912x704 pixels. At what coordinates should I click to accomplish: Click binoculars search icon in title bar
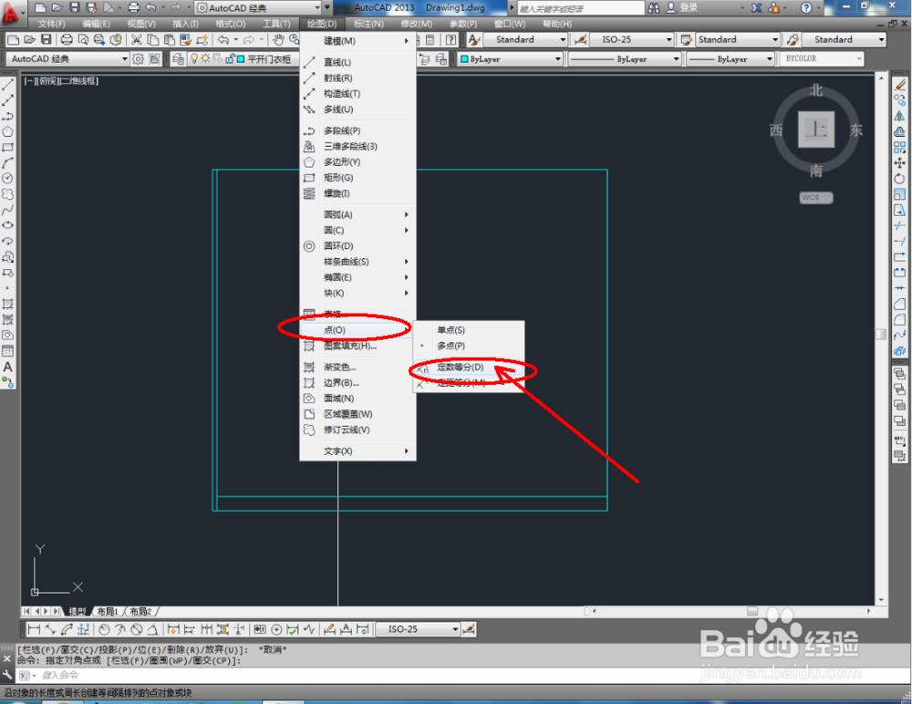654,7
